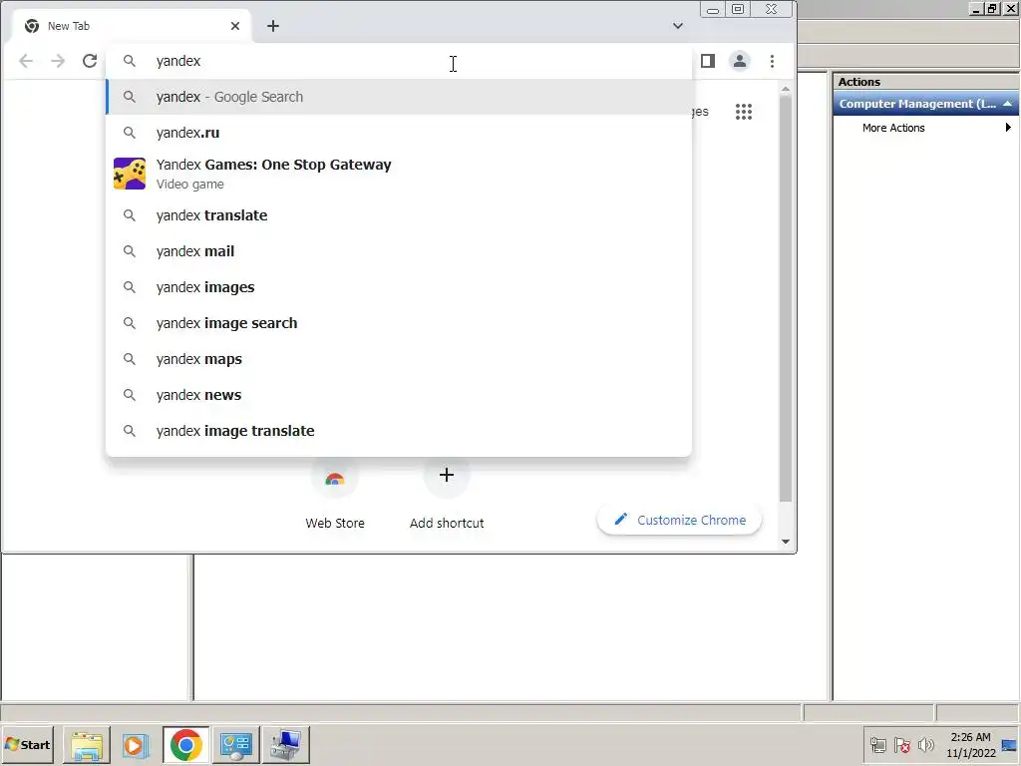1021x766 pixels.
Task: Open Windows Explorer from taskbar
Action: [x=87, y=744]
